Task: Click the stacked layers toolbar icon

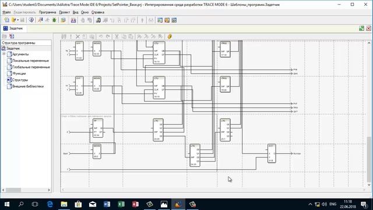Action: 64,20
